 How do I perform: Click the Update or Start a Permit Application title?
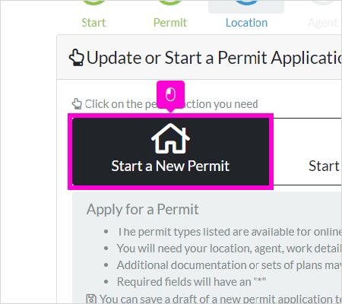[214, 58]
